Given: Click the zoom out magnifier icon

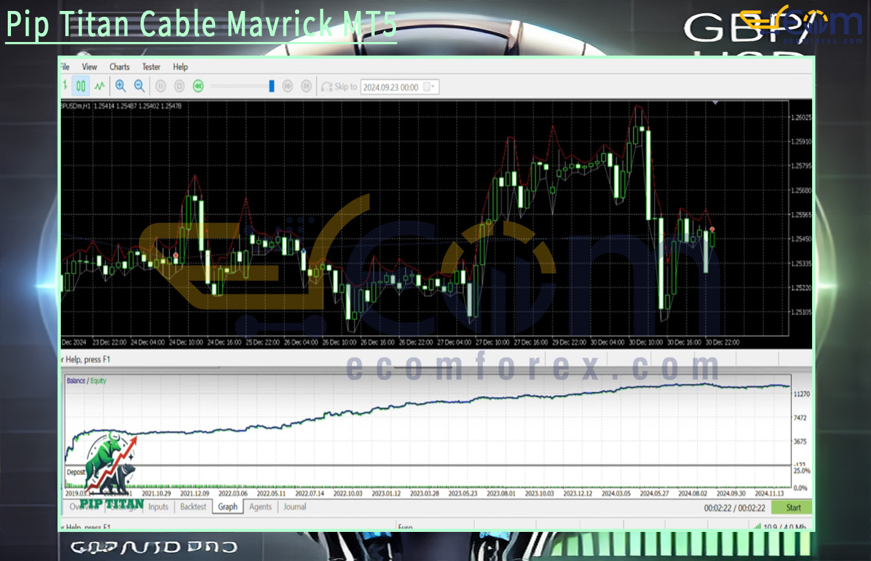Looking at the screenshot, I should point(139,85).
